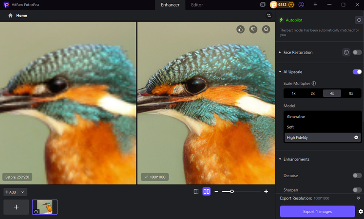Screen dimensions: 364x219
Task: Click the enhanced after preview image
Action: click(x=206, y=103)
